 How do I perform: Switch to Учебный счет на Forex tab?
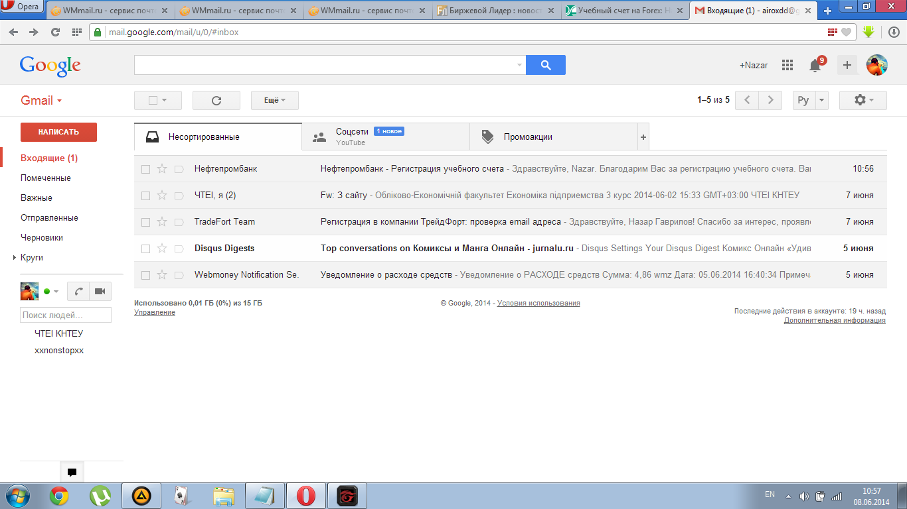click(x=625, y=11)
